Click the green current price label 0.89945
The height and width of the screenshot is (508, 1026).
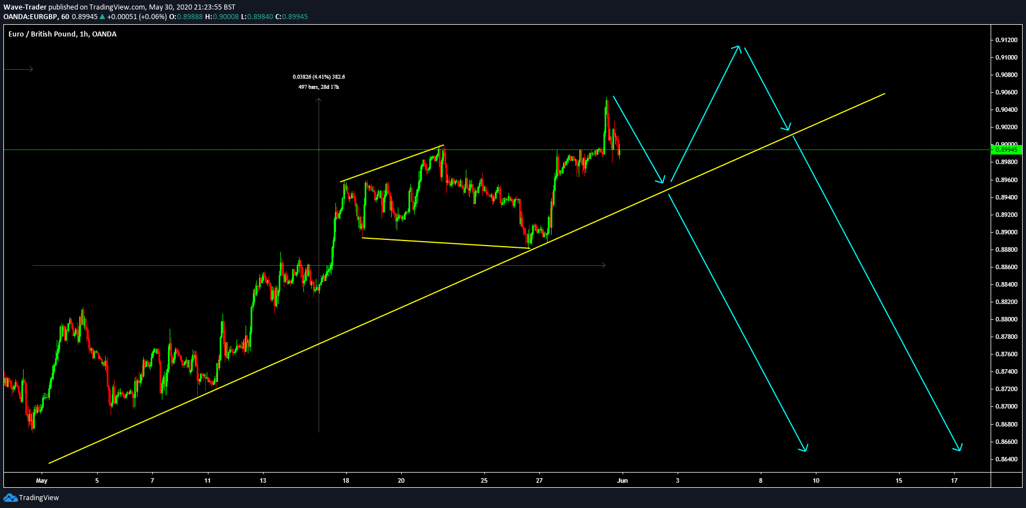coord(1006,150)
